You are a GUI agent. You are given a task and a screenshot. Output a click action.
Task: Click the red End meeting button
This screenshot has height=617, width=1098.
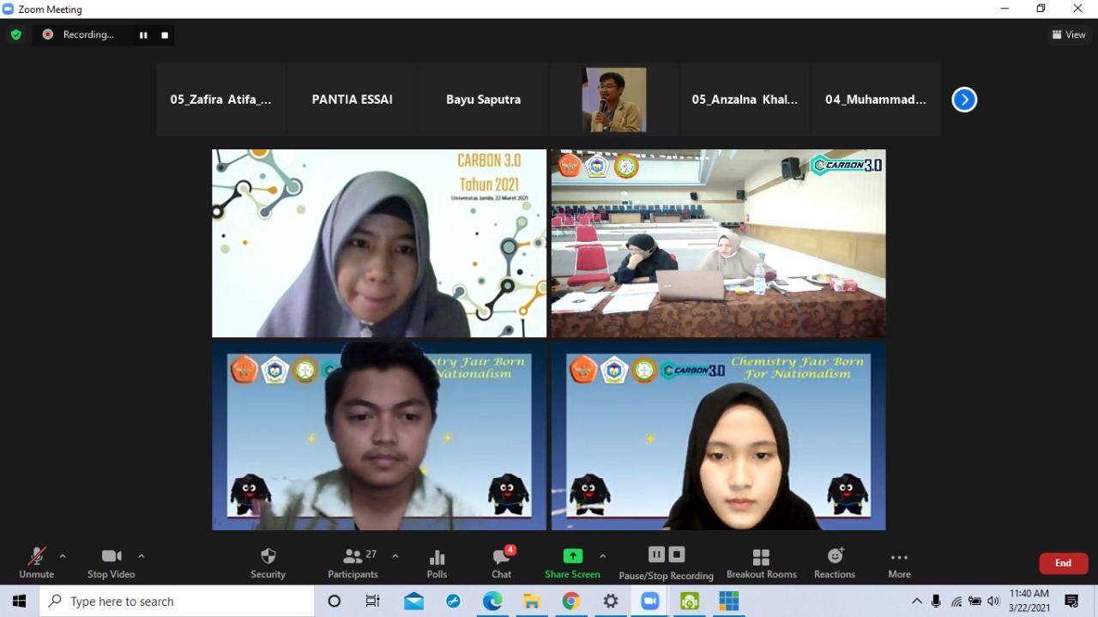1063,563
